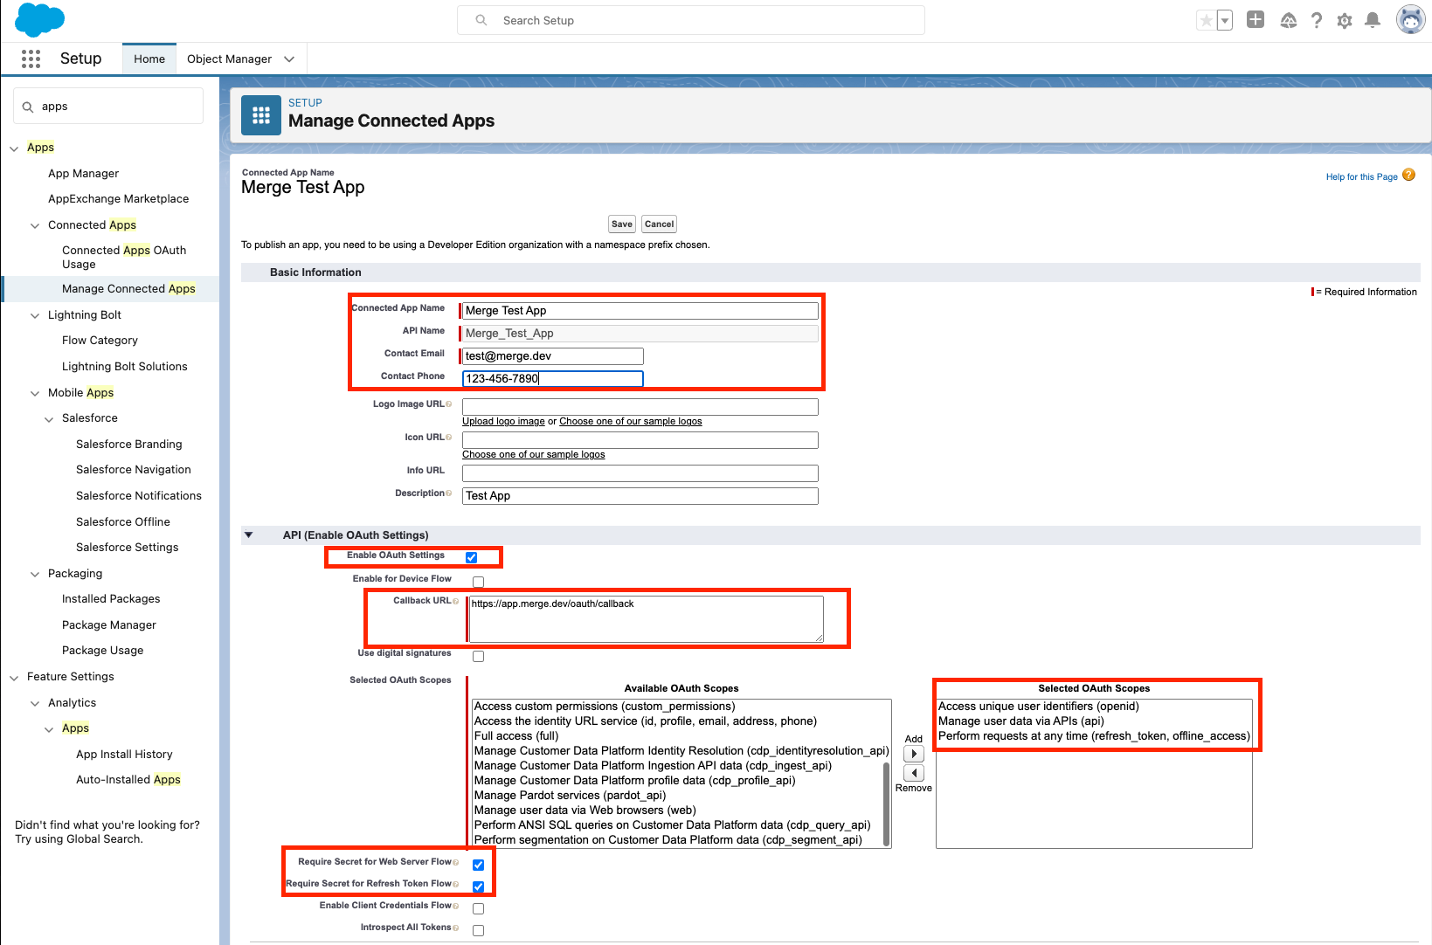Click into the Callback URL text area
The image size is (1432, 945).
[646, 618]
